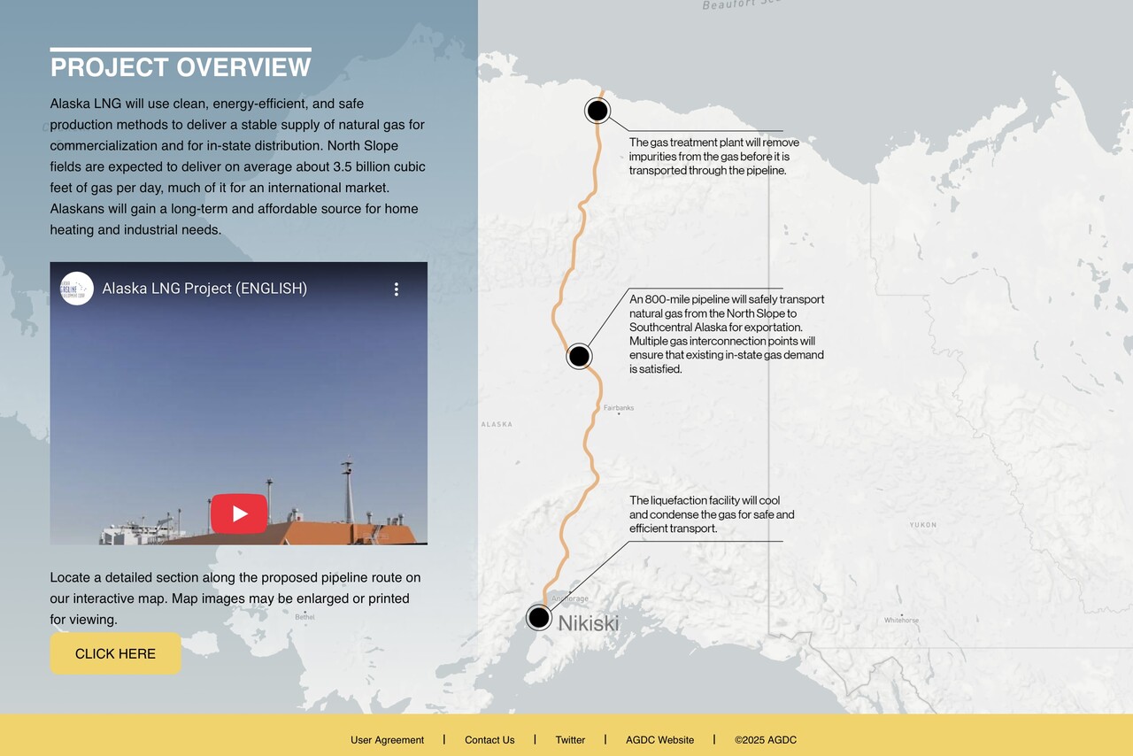Click the Nikiski label on the map

tap(589, 623)
